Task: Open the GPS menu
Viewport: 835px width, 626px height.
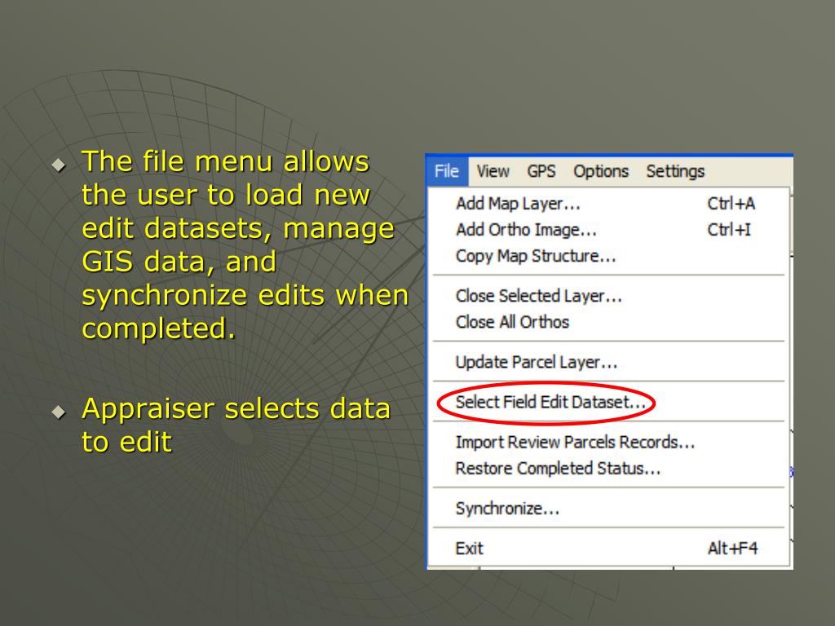Action: pyautogui.click(x=541, y=171)
